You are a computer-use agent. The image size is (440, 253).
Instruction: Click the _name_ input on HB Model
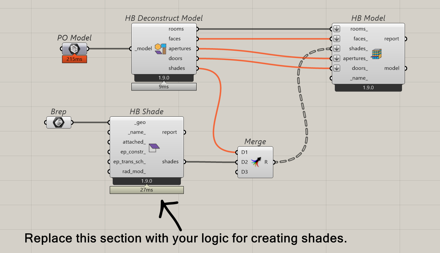coord(358,78)
